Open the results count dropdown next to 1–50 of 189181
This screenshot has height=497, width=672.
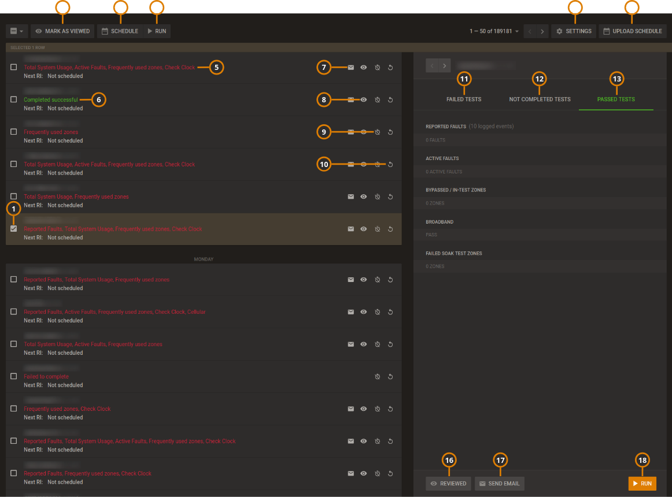(x=516, y=31)
